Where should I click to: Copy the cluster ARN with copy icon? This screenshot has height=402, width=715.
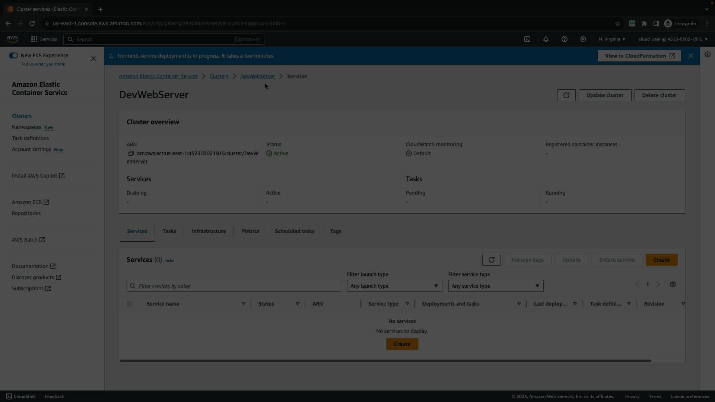click(x=131, y=153)
